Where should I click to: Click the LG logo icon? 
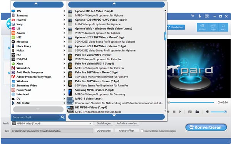click(x=13, y=28)
